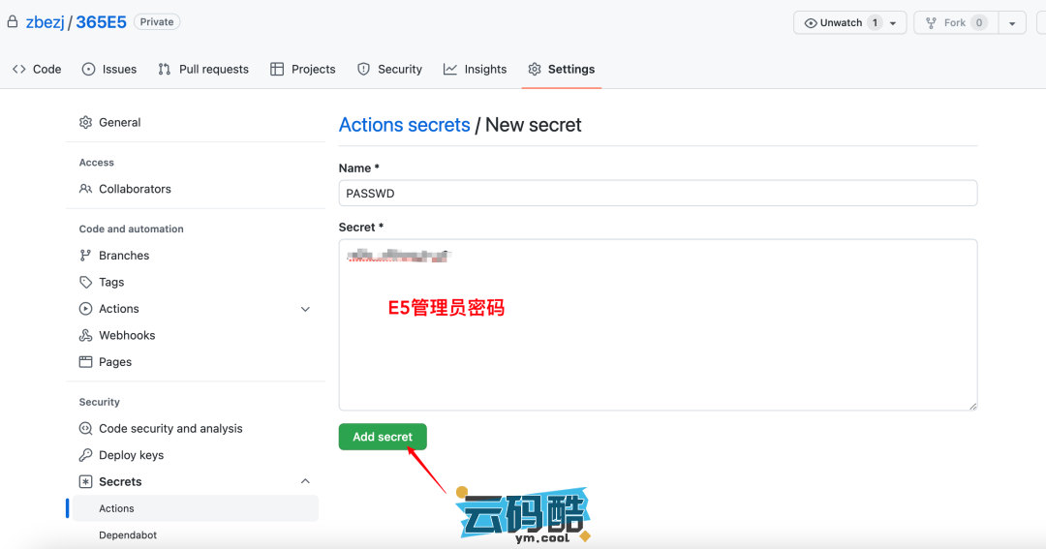The image size is (1046, 549).
Task: Click the Pages browser icon
Action: (86, 362)
